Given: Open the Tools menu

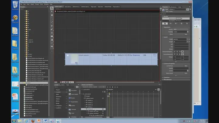Looking at the screenshot, I should click(x=41, y=4).
